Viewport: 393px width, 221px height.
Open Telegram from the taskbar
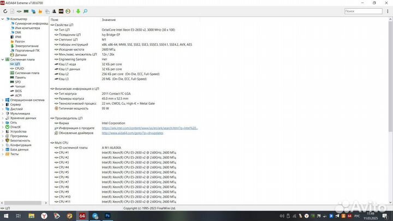(x=96, y=216)
